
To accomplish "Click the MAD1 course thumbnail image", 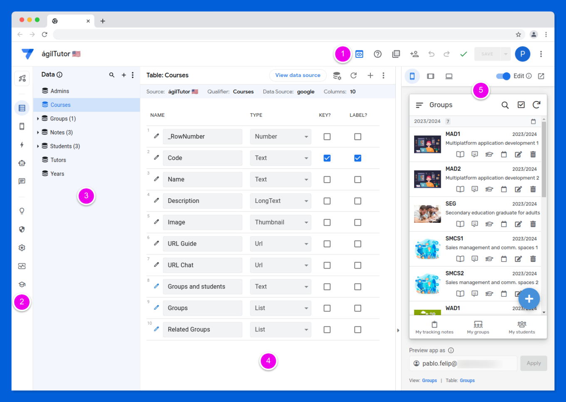I will [x=427, y=143].
